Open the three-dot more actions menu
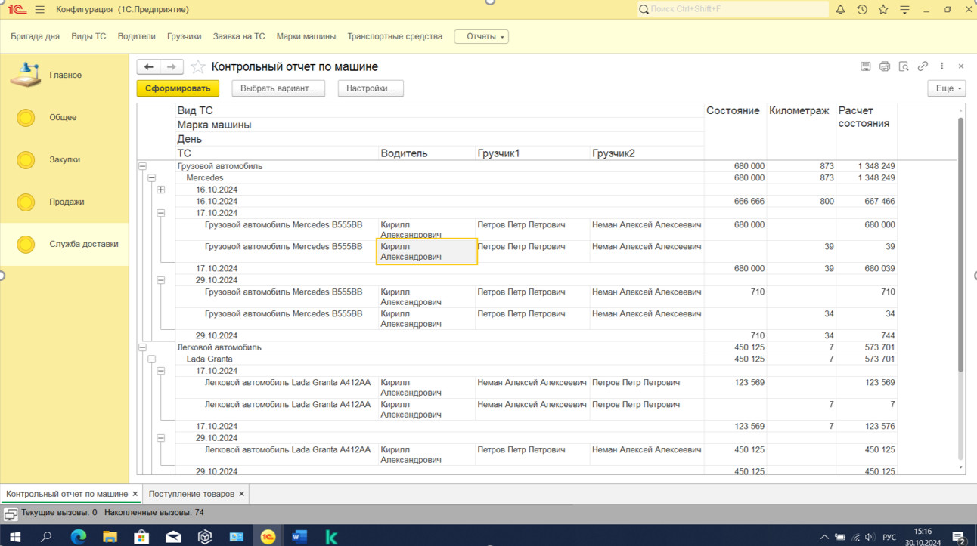This screenshot has height=546, width=977. pyautogui.click(x=941, y=66)
